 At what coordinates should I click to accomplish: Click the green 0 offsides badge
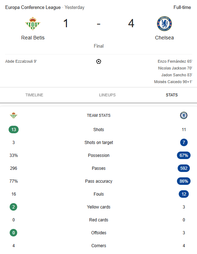tap(14, 233)
